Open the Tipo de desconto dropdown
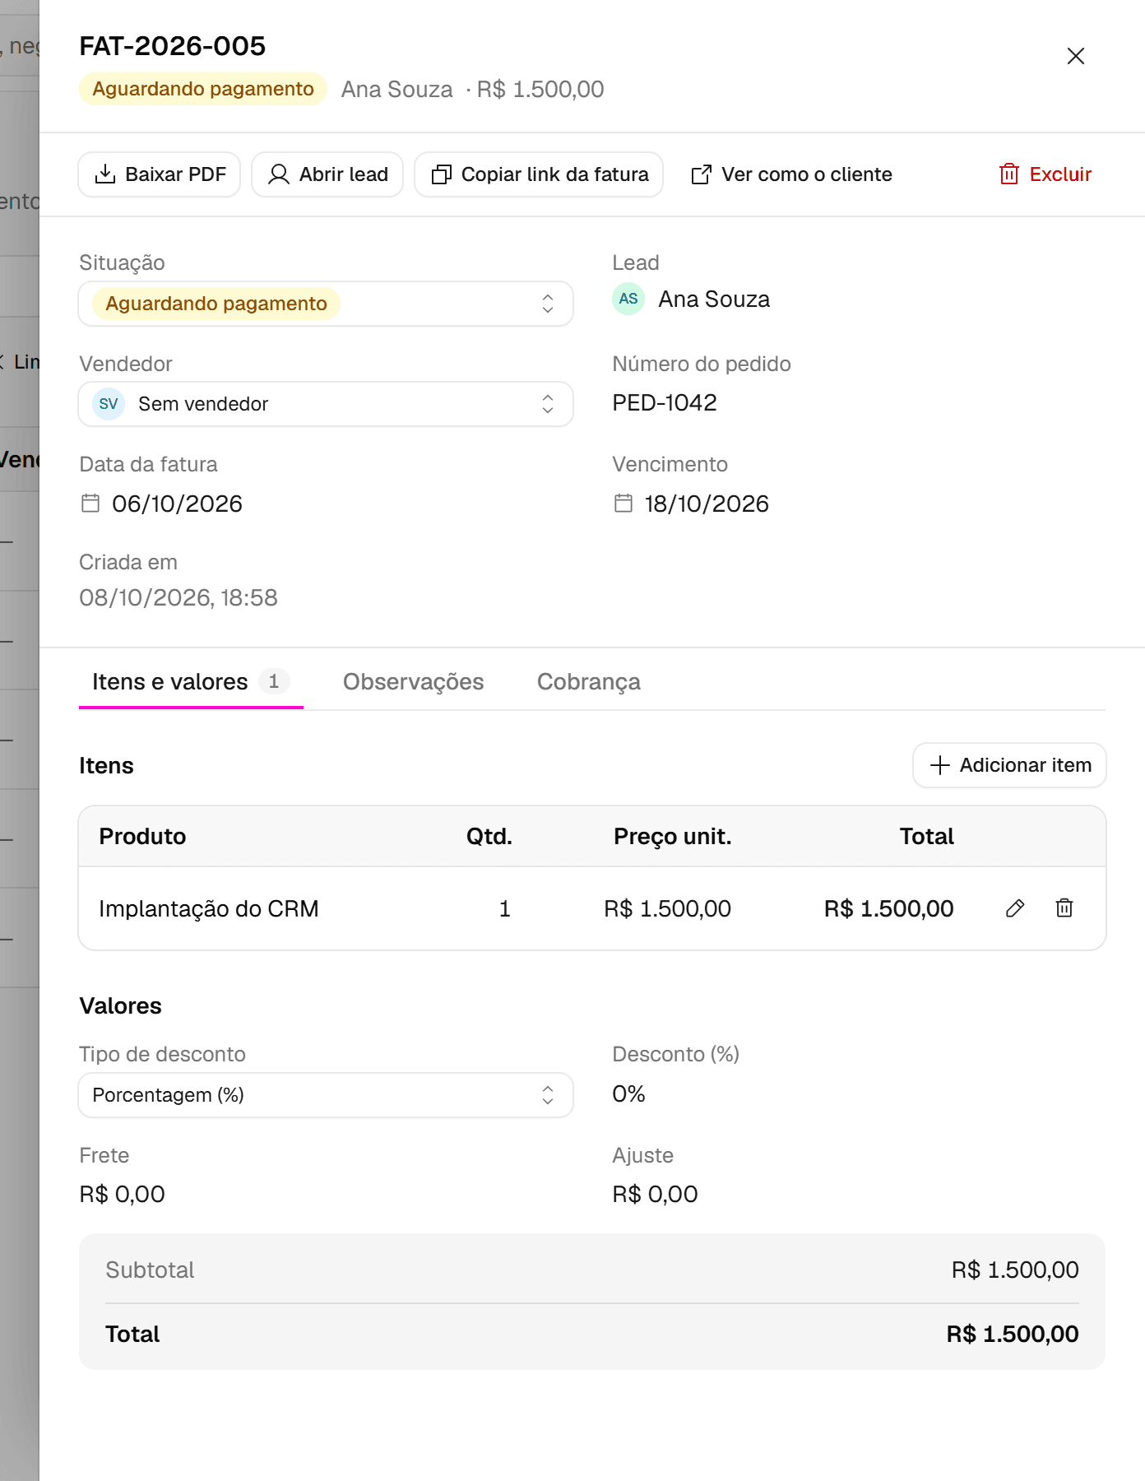This screenshot has height=1481, width=1145. click(326, 1095)
